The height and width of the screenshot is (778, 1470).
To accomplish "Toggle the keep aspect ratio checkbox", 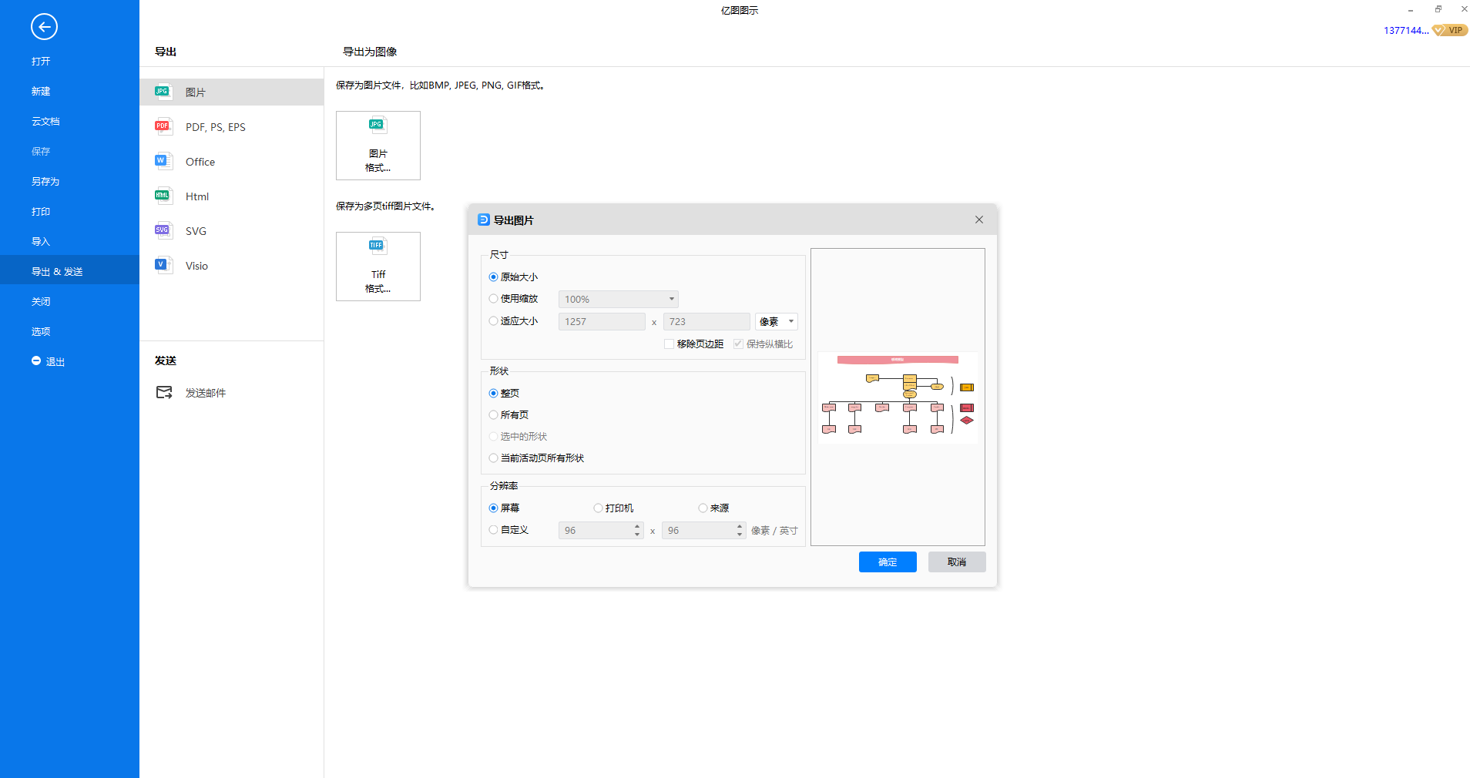I will click(x=738, y=344).
